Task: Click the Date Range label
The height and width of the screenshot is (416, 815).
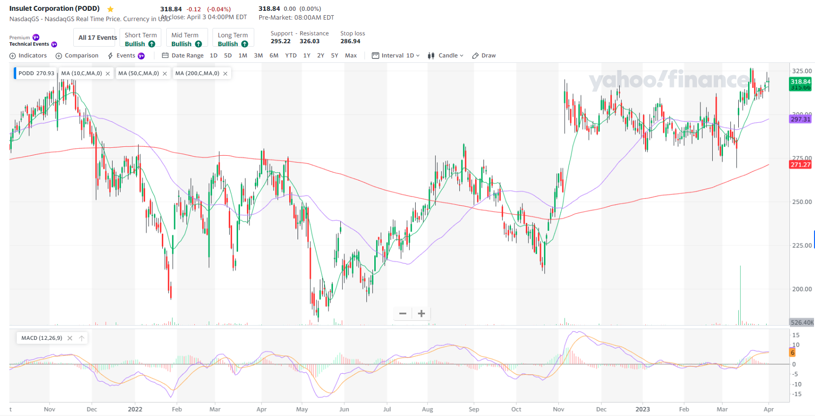Action: [x=187, y=55]
